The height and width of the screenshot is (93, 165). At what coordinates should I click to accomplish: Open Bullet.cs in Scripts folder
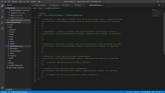coord(18,44)
